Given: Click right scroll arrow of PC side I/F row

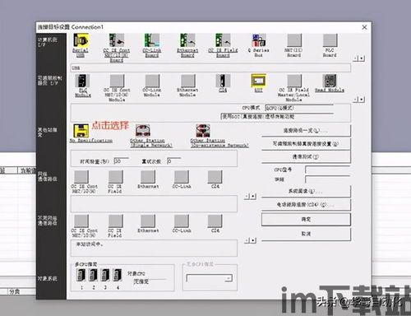Looking at the screenshot, I should (362, 58).
